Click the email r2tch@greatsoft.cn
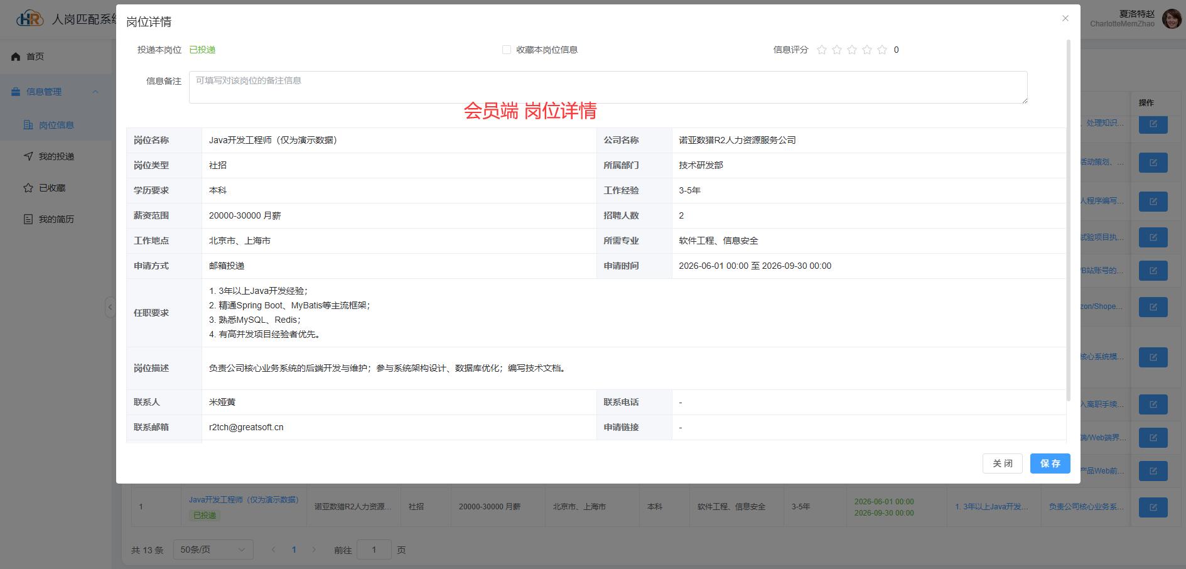 pos(246,427)
